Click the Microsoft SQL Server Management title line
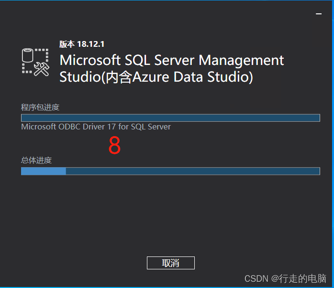This screenshot has height=288, width=334. (x=172, y=60)
